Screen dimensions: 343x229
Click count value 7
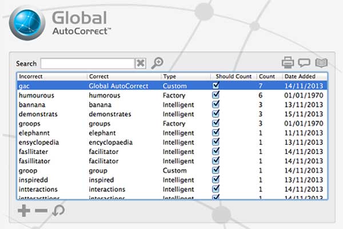click(x=260, y=86)
